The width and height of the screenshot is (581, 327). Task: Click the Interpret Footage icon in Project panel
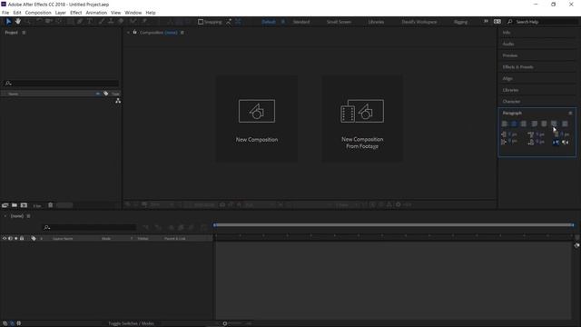pyautogui.click(x=5, y=205)
